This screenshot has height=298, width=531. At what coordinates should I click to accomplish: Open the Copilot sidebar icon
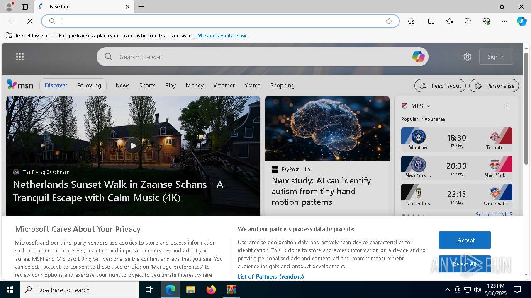522,21
